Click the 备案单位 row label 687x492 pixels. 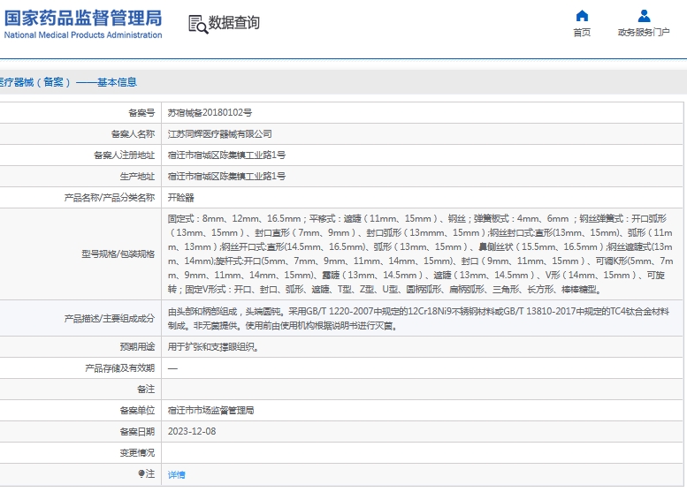coord(137,411)
